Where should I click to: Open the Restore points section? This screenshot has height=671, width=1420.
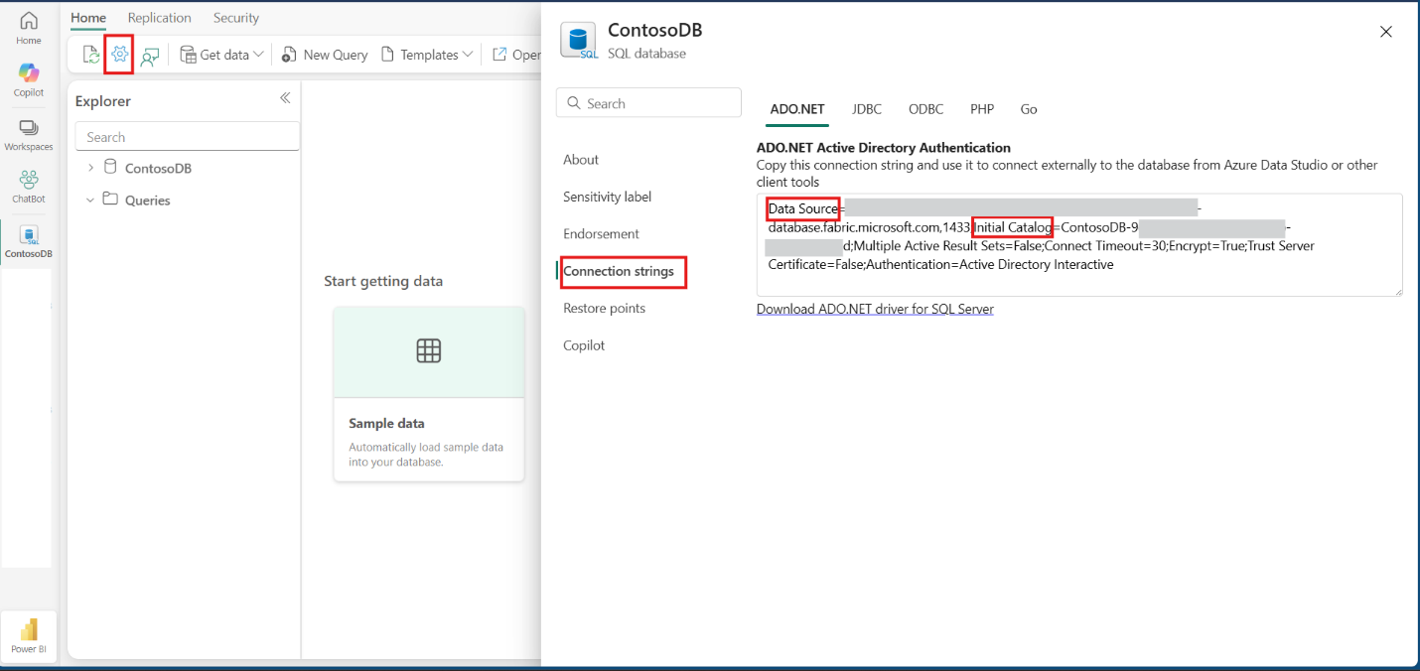click(604, 309)
